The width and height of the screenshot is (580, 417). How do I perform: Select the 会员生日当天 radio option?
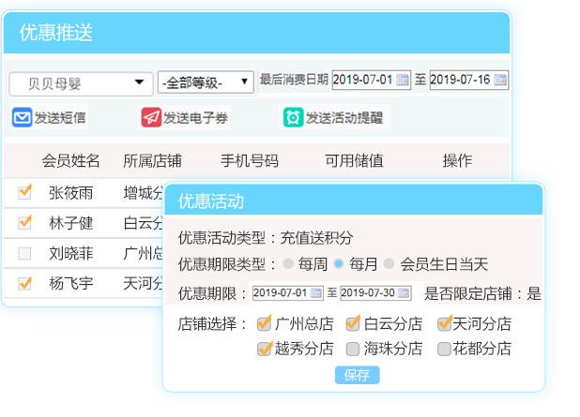(389, 264)
